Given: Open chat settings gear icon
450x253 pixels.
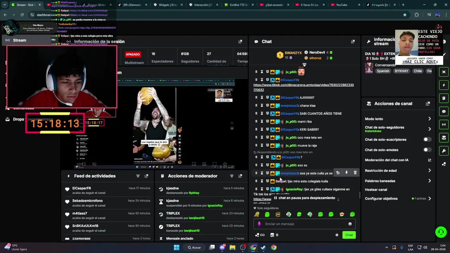Looking at the screenshot, I should point(337,235).
